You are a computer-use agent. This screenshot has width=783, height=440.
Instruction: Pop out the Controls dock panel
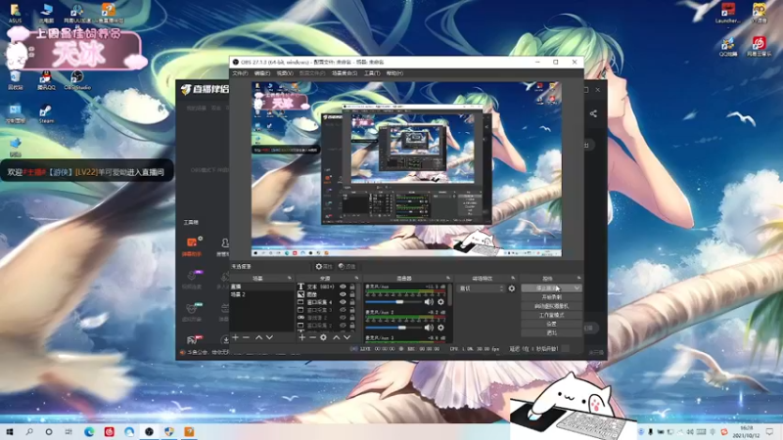[578, 278]
